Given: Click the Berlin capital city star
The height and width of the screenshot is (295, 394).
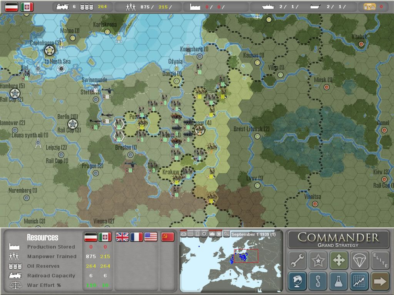Looking at the screenshot, I should 73,124.
